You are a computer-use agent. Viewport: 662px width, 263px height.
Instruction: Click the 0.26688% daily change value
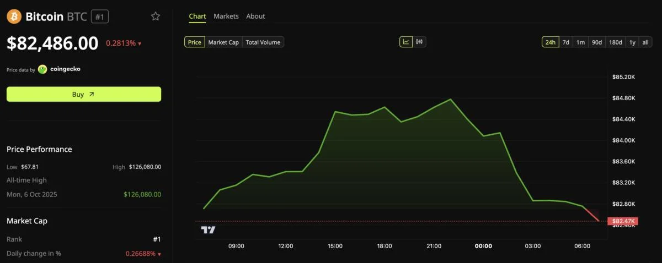click(x=143, y=254)
